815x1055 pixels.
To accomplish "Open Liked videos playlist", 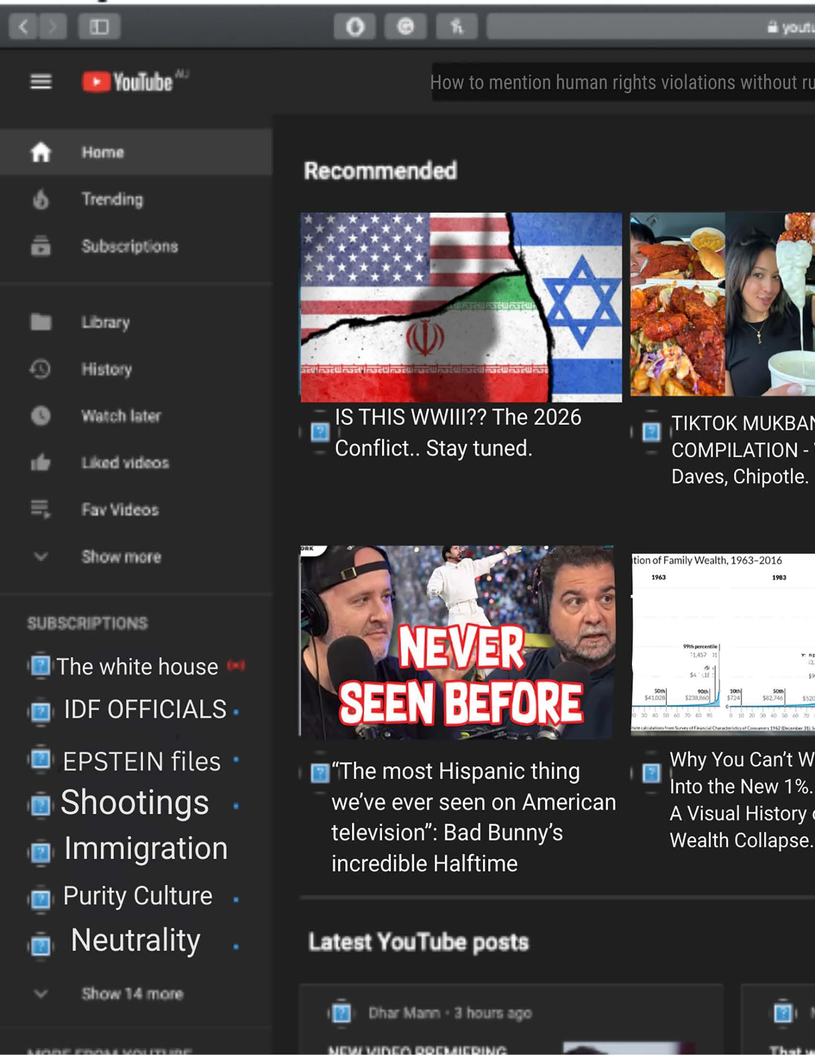I will pyautogui.click(x=136, y=463).
